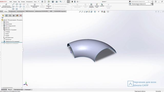This screenshot has height=92, width=164.
Task: Select the Плоскость1 plane in the tree
Action: click(x=8, y=40)
